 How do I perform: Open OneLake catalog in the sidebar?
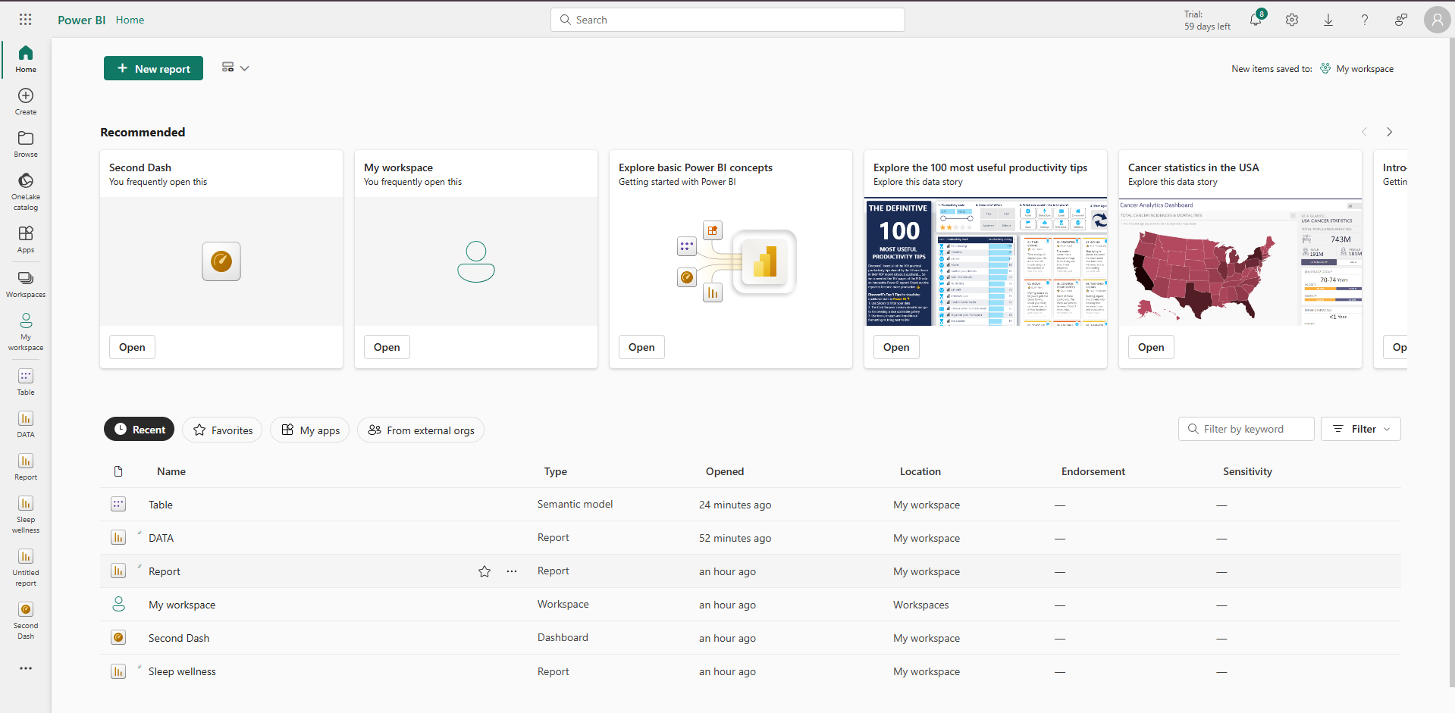tap(26, 190)
